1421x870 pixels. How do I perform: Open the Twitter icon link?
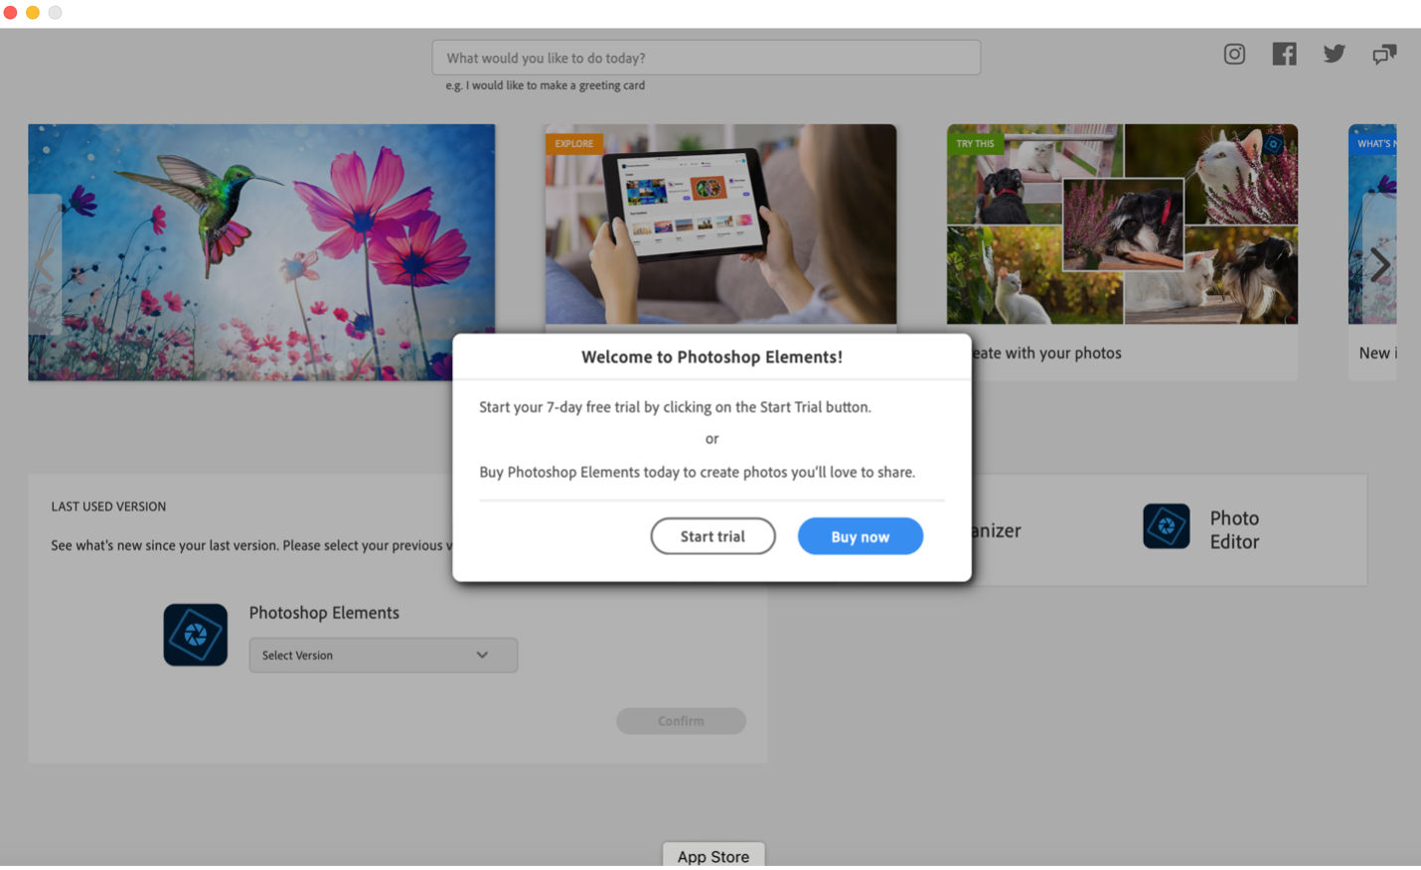click(x=1334, y=55)
